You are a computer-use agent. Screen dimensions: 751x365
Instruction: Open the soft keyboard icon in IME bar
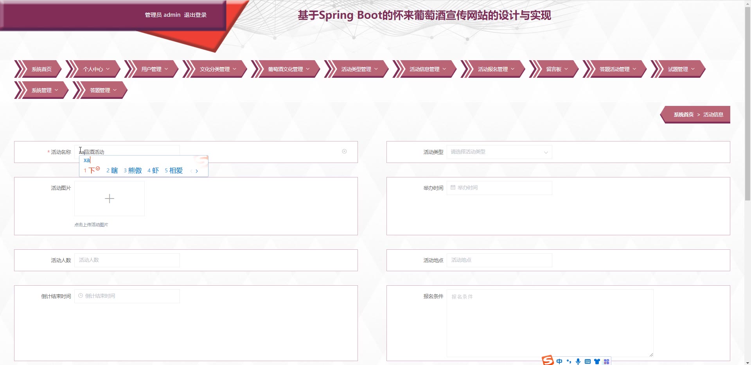(x=588, y=361)
